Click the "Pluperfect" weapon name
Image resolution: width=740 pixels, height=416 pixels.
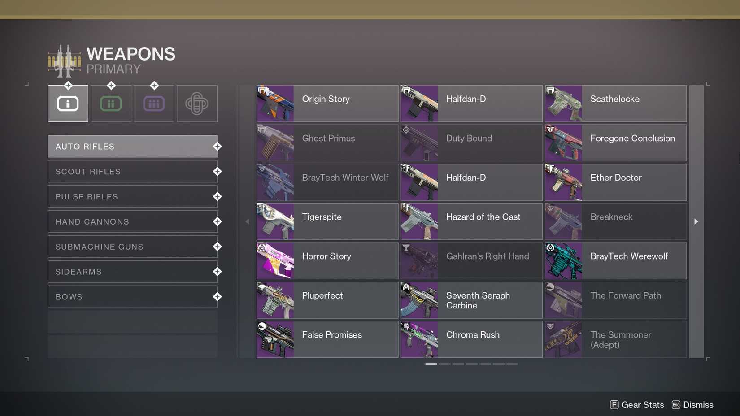(x=322, y=295)
